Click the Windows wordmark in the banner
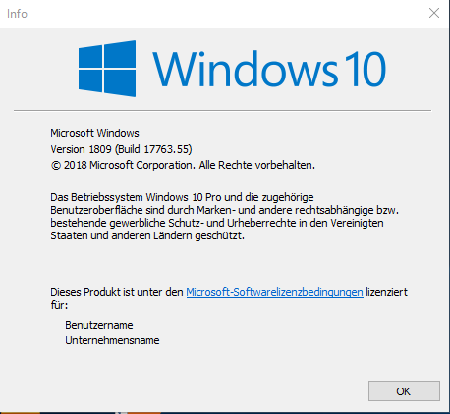The image size is (450, 414). tap(245, 69)
